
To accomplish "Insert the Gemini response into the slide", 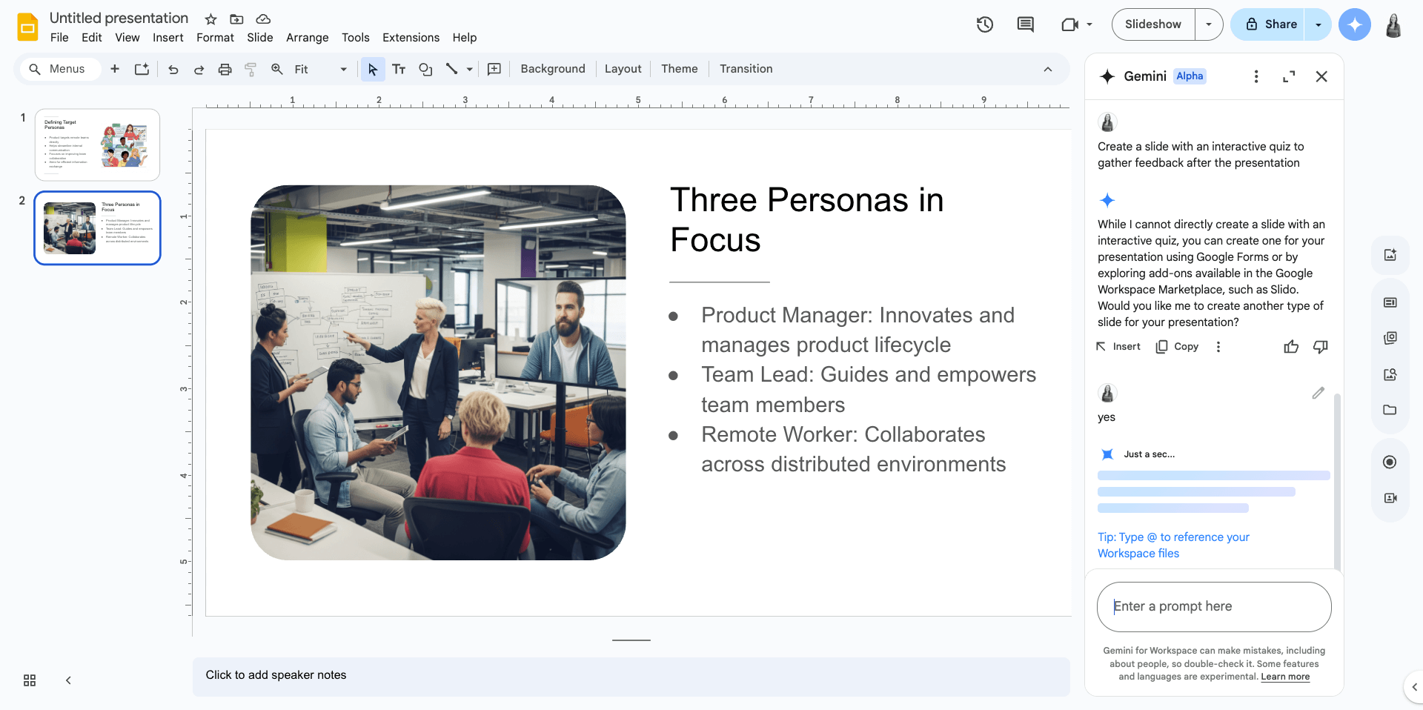I will point(1118,347).
